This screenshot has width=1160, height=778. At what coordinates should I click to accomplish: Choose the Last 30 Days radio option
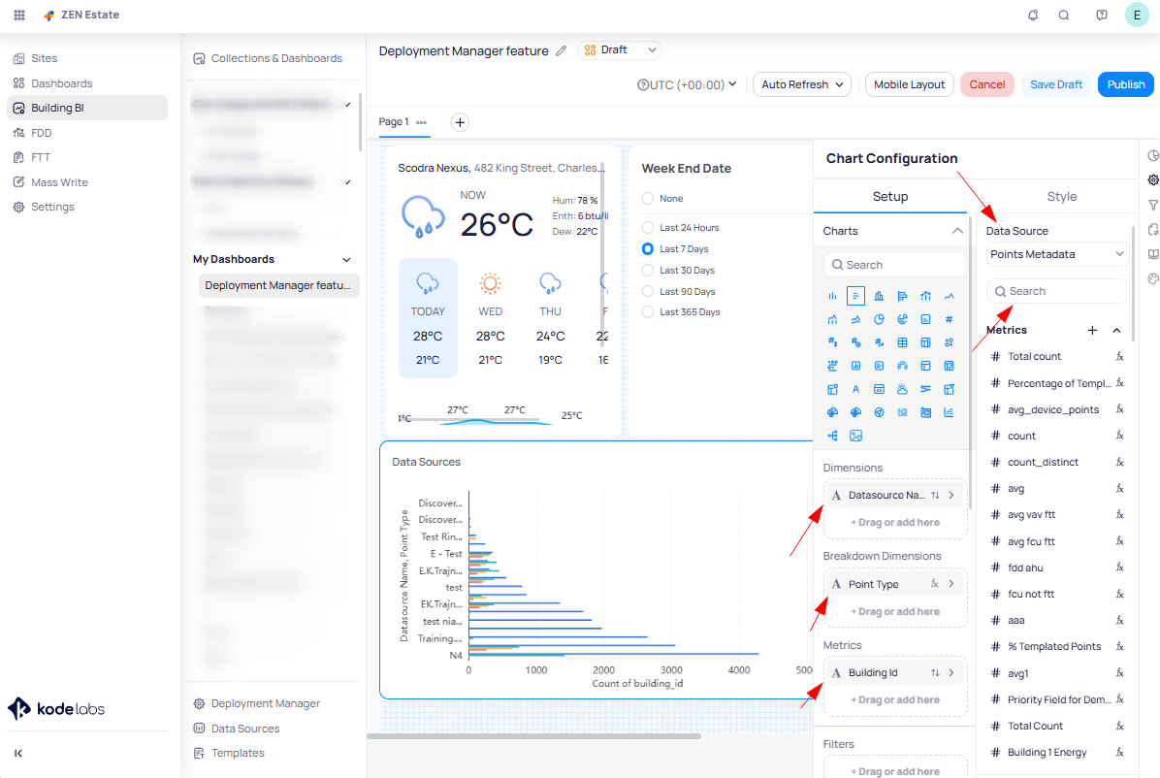648,271
